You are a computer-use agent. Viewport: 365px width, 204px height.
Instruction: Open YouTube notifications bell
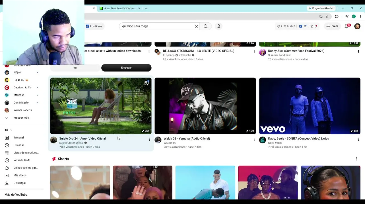coord(347,26)
